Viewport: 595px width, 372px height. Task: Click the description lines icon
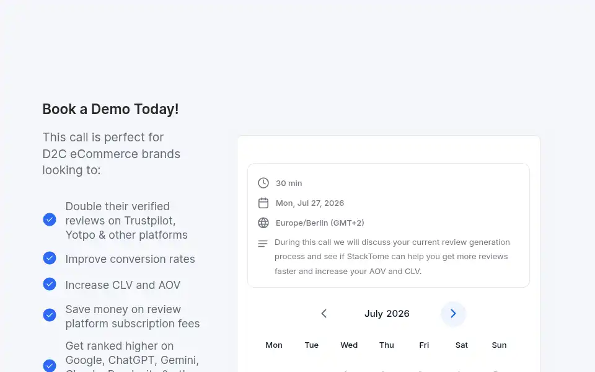[263, 243]
